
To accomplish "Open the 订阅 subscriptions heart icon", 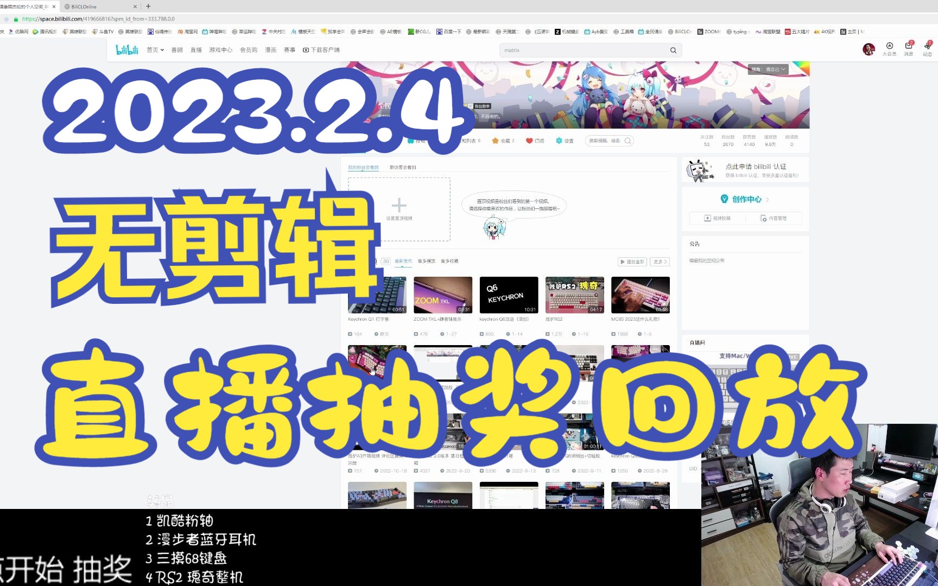I will tap(529, 141).
